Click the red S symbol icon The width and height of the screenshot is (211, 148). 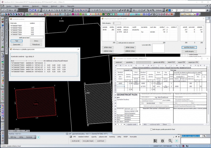tap(96, 14)
